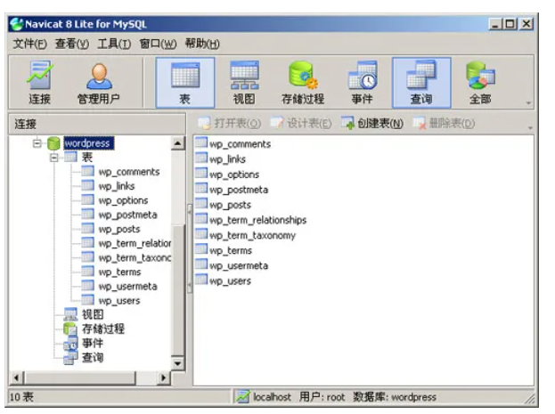Click '10 表' in status bar

coord(21,397)
